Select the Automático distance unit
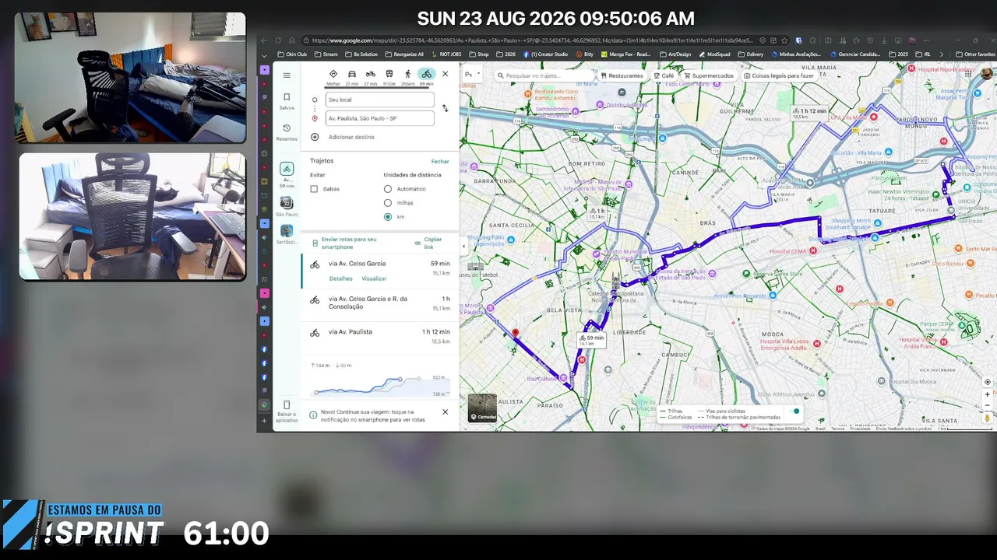This screenshot has height=560, width=997. point(388,189)
